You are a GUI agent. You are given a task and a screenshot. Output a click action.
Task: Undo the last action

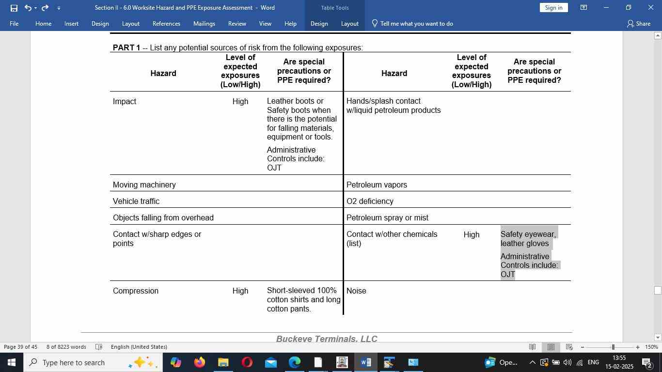(x=28, y=8)
